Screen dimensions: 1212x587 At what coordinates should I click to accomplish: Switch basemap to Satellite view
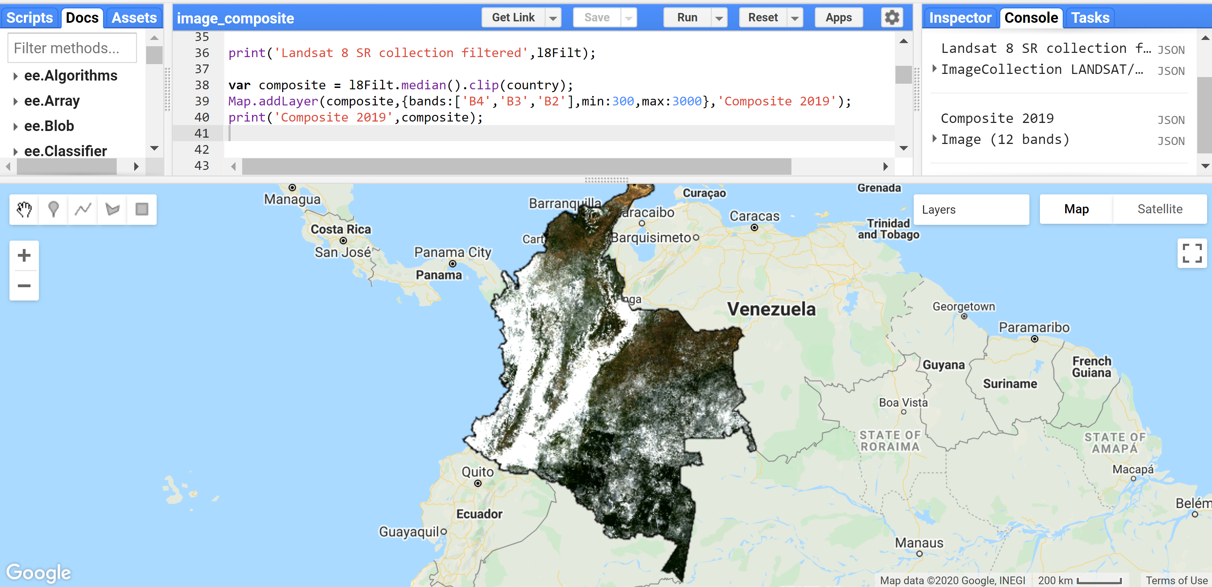pos(1159,209)
